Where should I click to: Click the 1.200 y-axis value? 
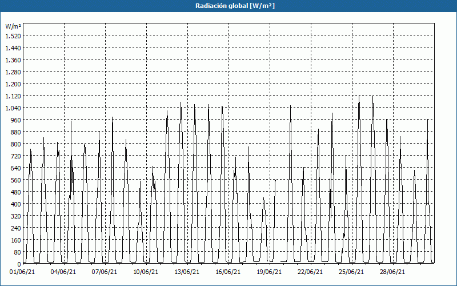coord(13,84)
